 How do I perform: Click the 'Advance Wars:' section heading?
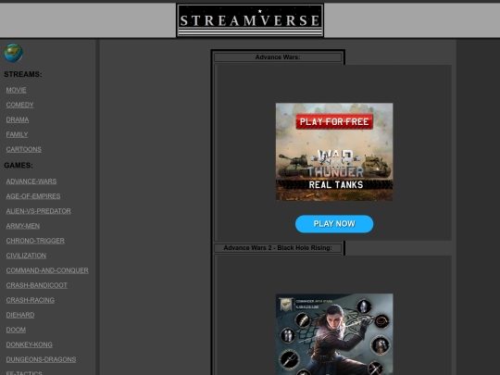coord(278,57)
